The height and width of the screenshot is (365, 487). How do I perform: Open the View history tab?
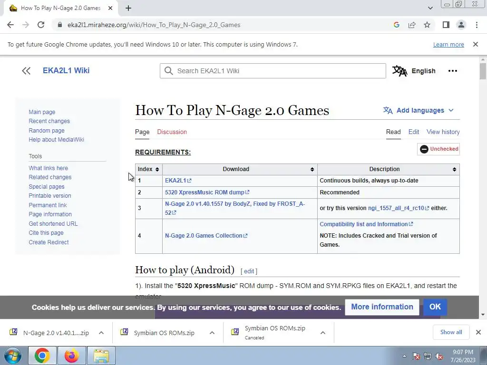tap(443, 132)
